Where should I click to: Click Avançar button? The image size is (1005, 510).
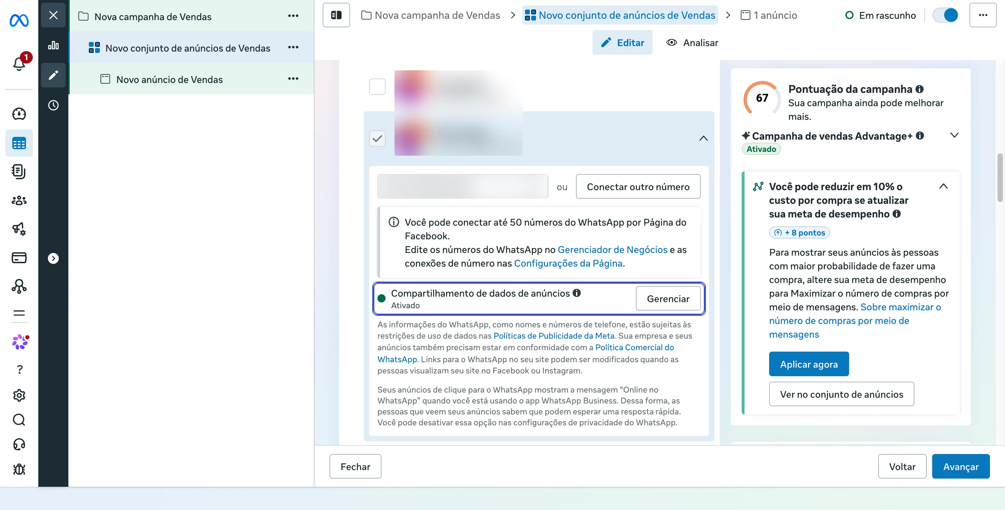click(961, 466)
